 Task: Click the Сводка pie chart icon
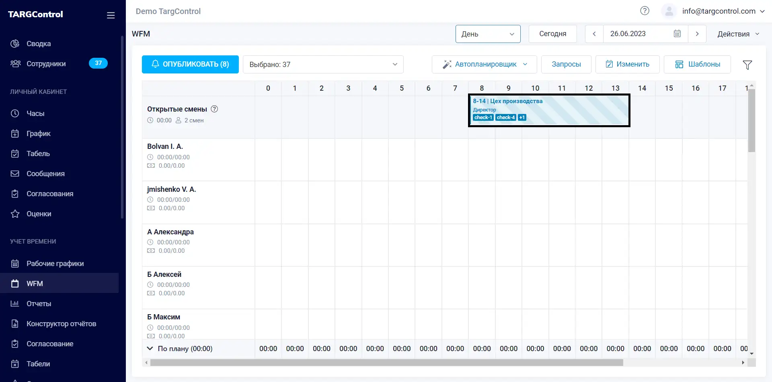coord(15,43)
